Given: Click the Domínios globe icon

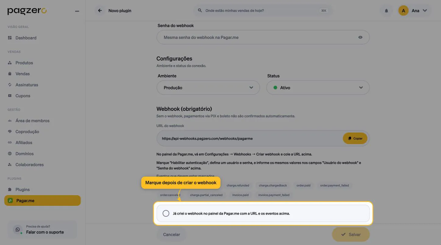Looking at the screenshot, I should (x=10, y=154).
